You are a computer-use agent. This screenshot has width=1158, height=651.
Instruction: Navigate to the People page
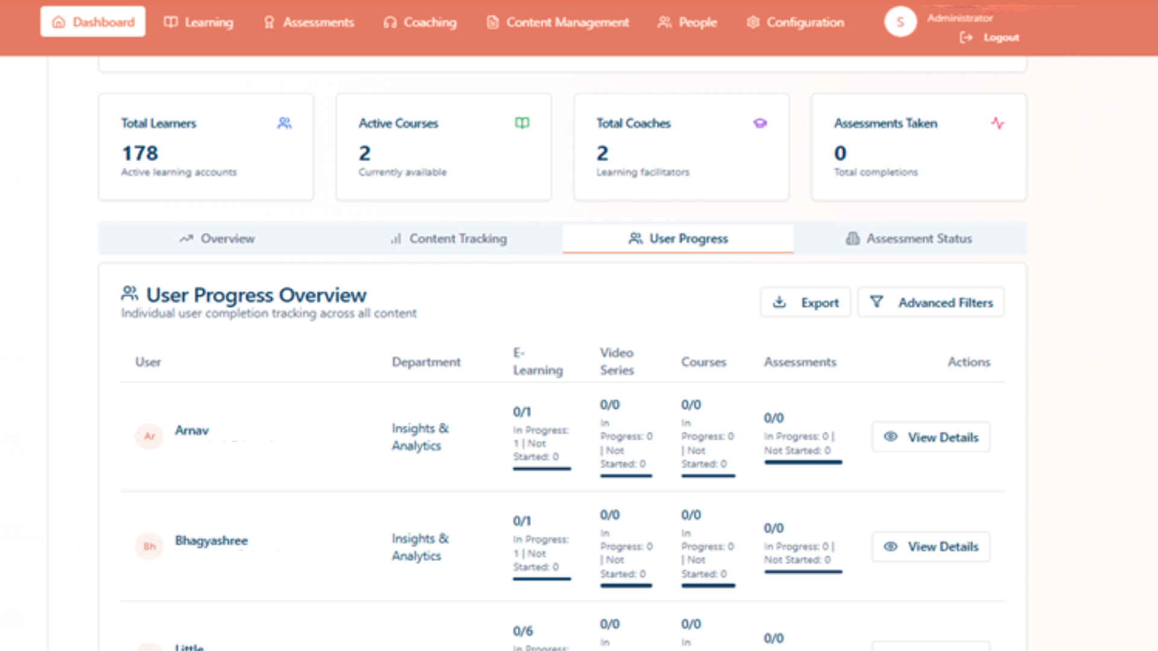[x=687, y=22]
